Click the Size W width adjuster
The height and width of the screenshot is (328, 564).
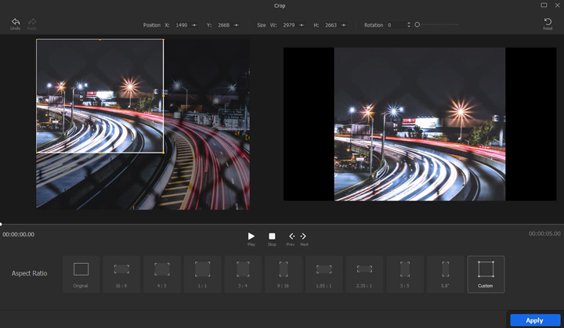302,25
